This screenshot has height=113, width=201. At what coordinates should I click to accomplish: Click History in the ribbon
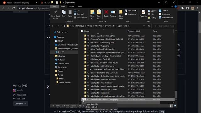coord(152,18)
